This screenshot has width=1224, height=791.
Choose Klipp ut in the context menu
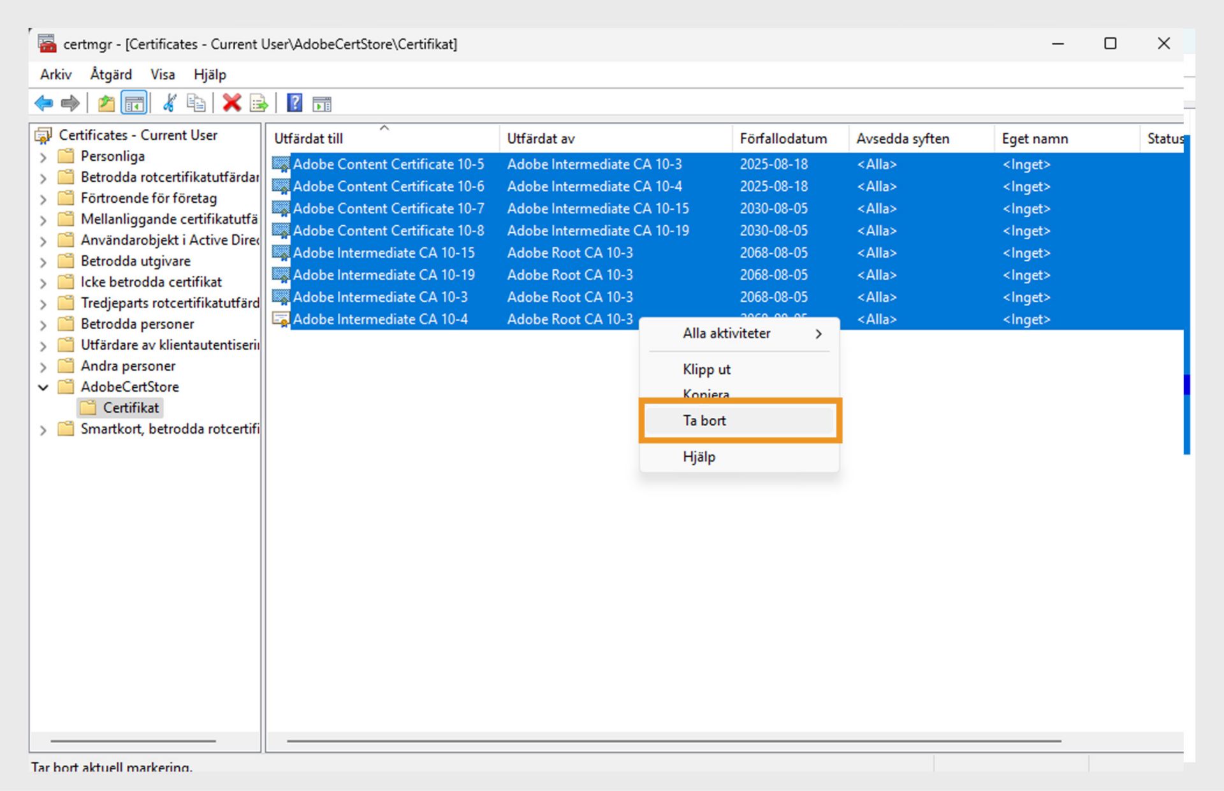point(739,369)
